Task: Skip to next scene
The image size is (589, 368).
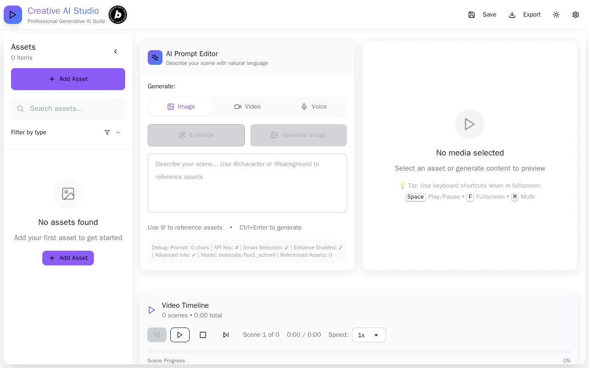Action: point(226,335)
